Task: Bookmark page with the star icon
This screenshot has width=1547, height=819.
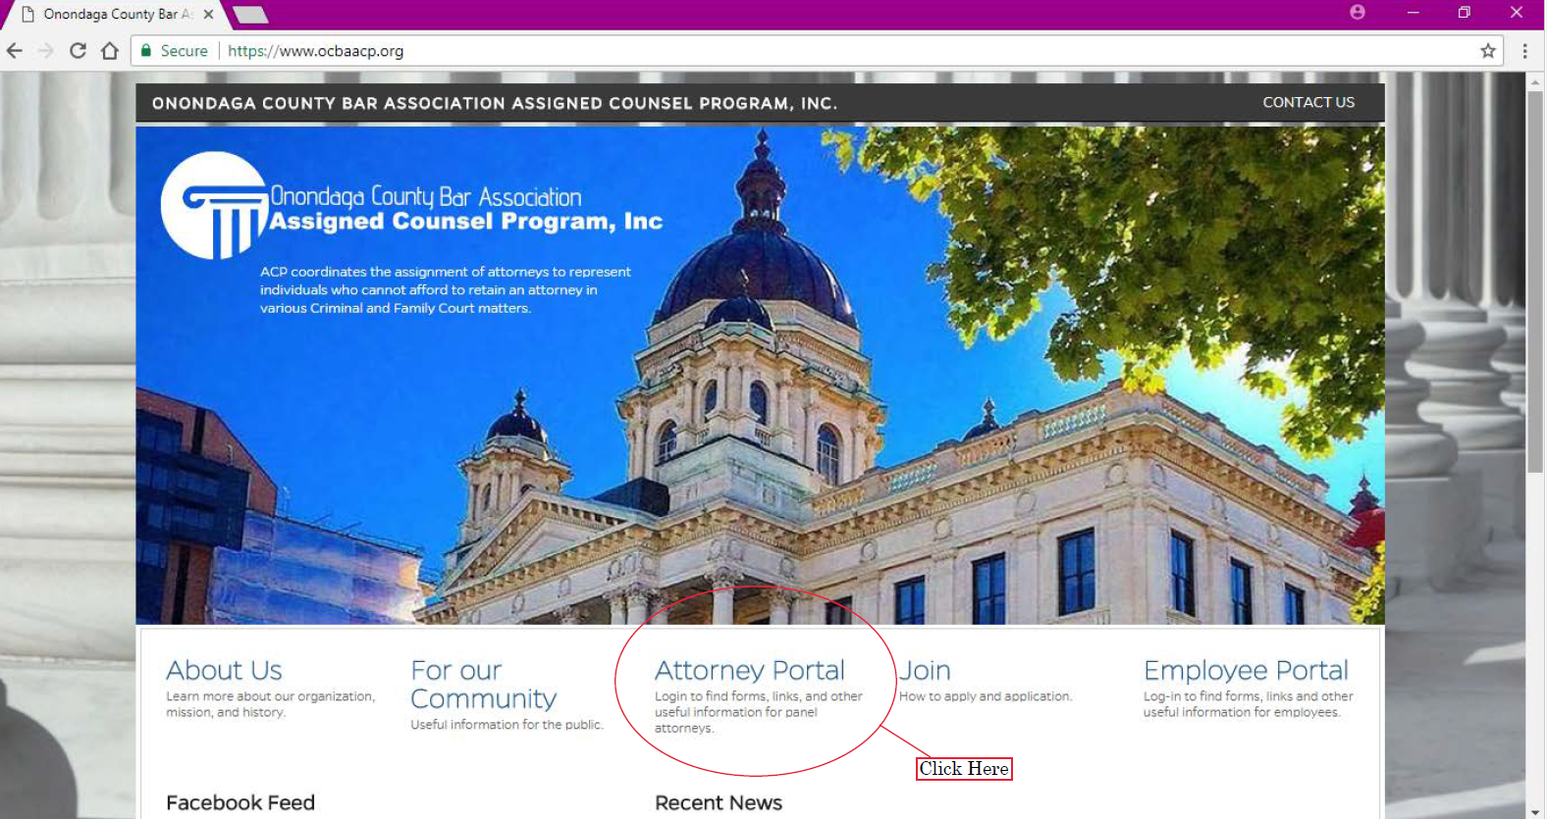Action: (x=1488, y=51)
